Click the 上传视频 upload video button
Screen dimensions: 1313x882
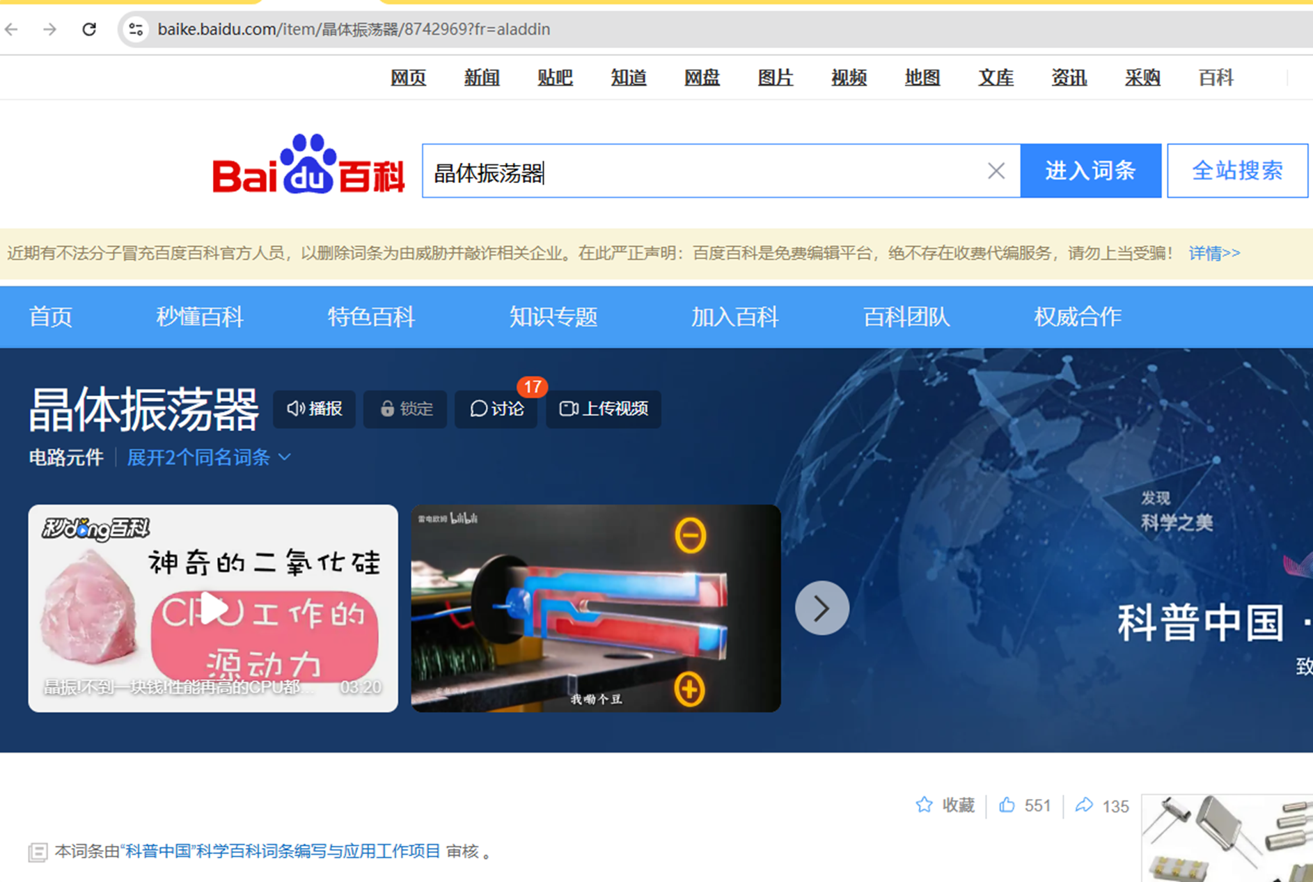click(604, 409)
